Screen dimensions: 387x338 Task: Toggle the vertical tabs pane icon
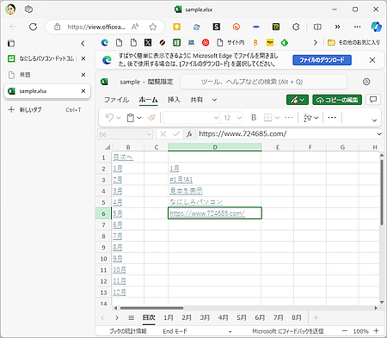[x=11, y=43]
